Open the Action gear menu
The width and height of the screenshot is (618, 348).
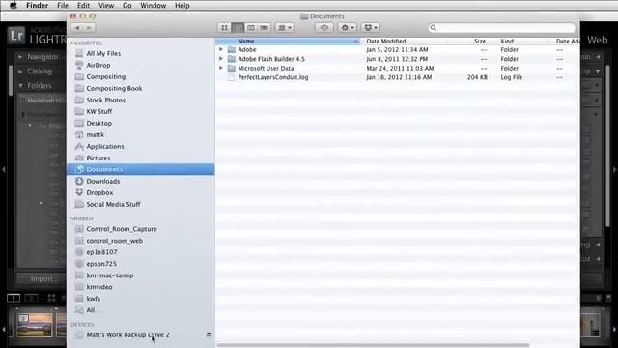click(348, 28)
